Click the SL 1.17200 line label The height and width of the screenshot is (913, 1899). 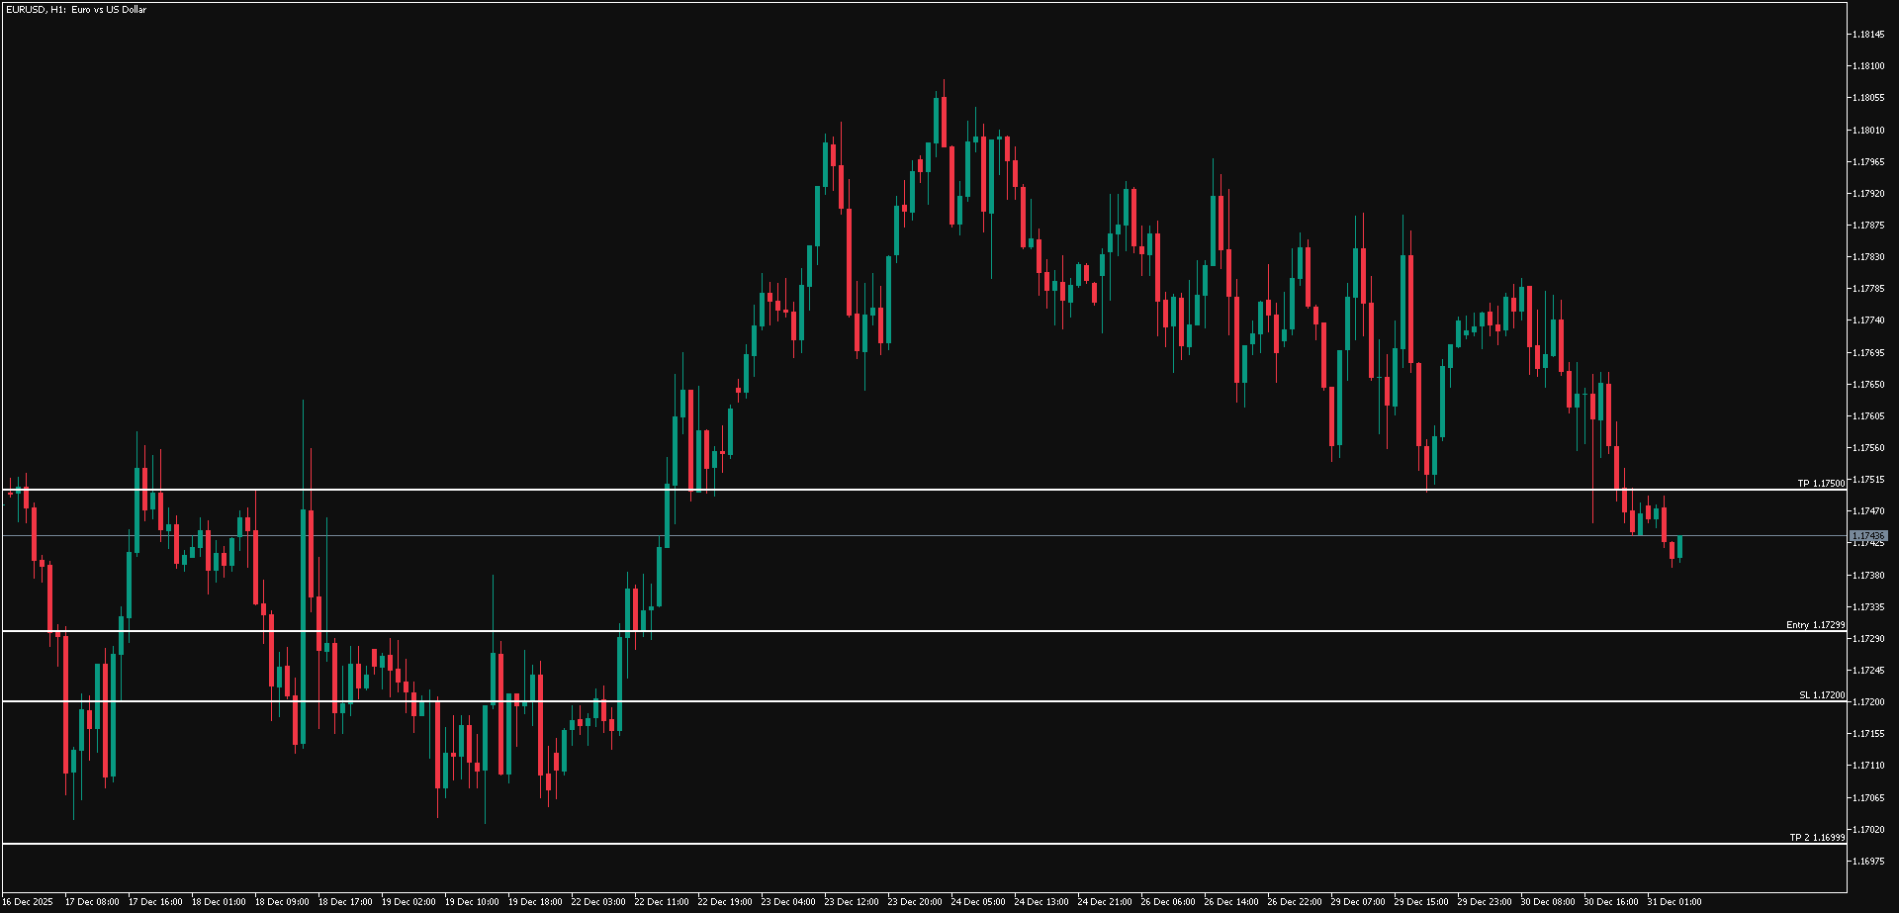click(1821, 695)
